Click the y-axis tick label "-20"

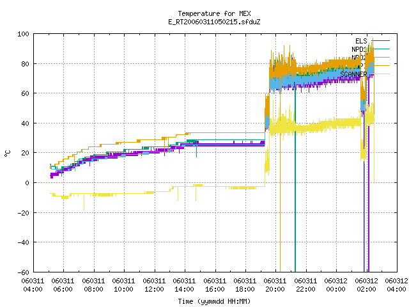(23, 213)
